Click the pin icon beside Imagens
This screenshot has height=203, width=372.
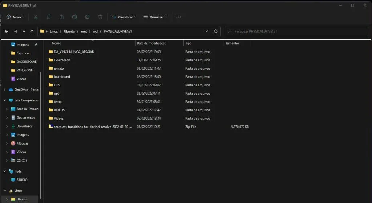[36, 45]
